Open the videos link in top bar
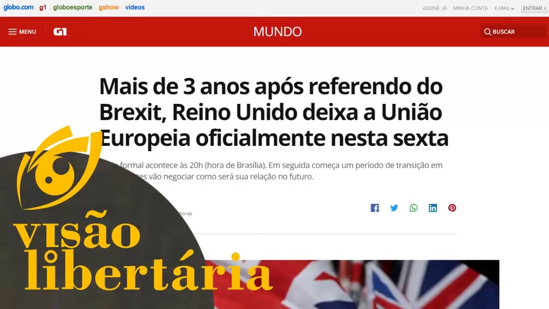This screenshot has height=309, width=549. coord(135,7)
